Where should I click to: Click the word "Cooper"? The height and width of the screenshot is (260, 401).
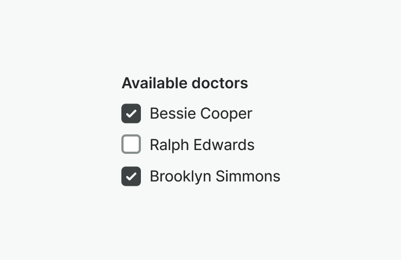click(x=227, y=114)
